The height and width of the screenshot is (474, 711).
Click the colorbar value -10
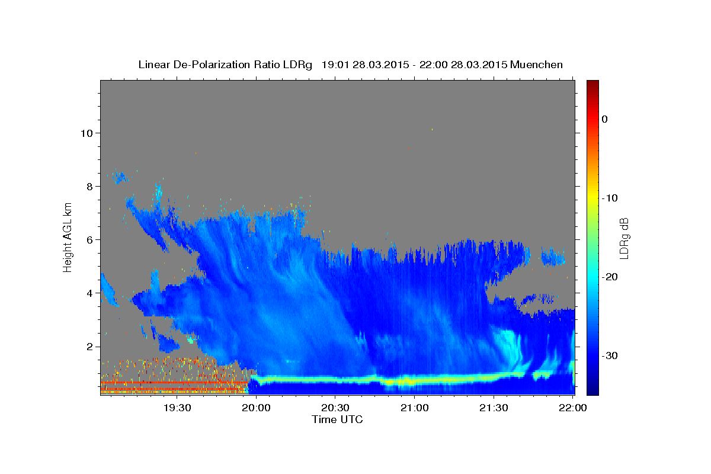(x=610, y=198)
